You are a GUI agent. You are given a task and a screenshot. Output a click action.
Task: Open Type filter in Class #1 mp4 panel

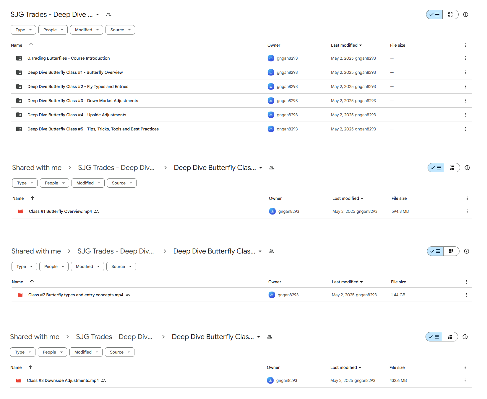click(25, 183)
